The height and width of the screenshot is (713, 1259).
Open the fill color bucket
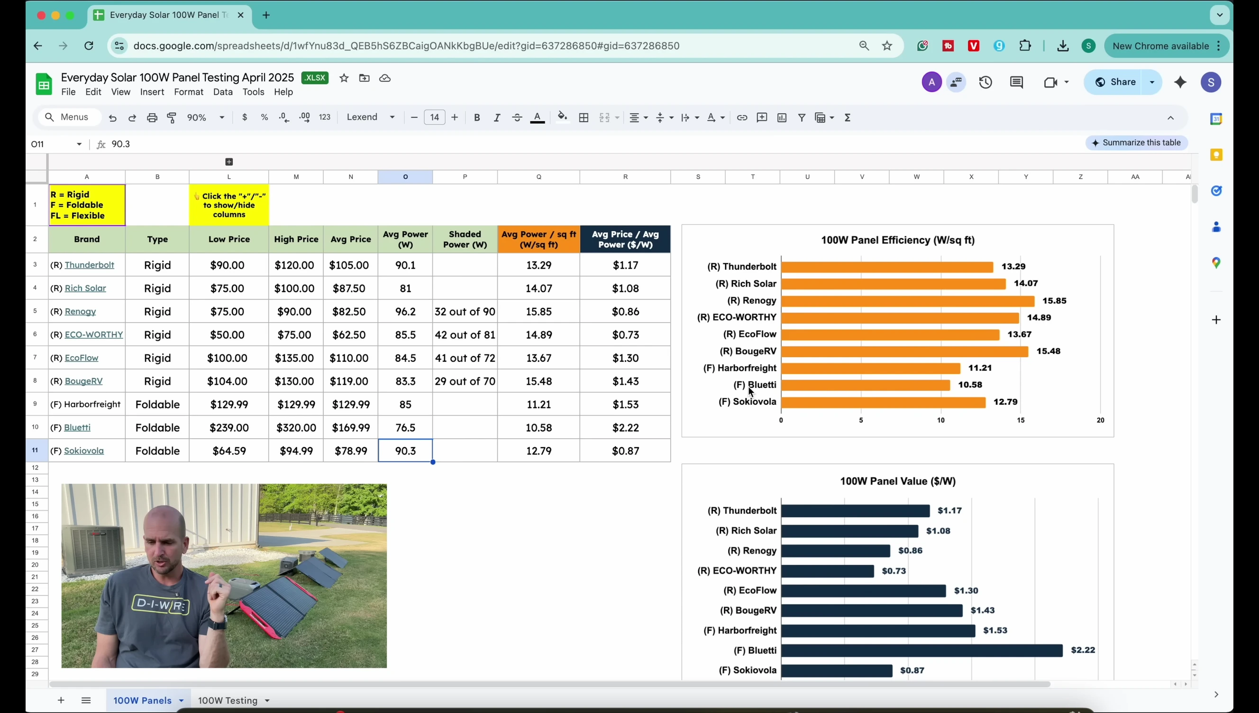coord(562,117)
